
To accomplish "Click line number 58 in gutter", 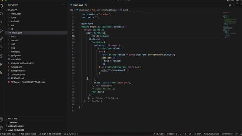I will pos(73,36).
